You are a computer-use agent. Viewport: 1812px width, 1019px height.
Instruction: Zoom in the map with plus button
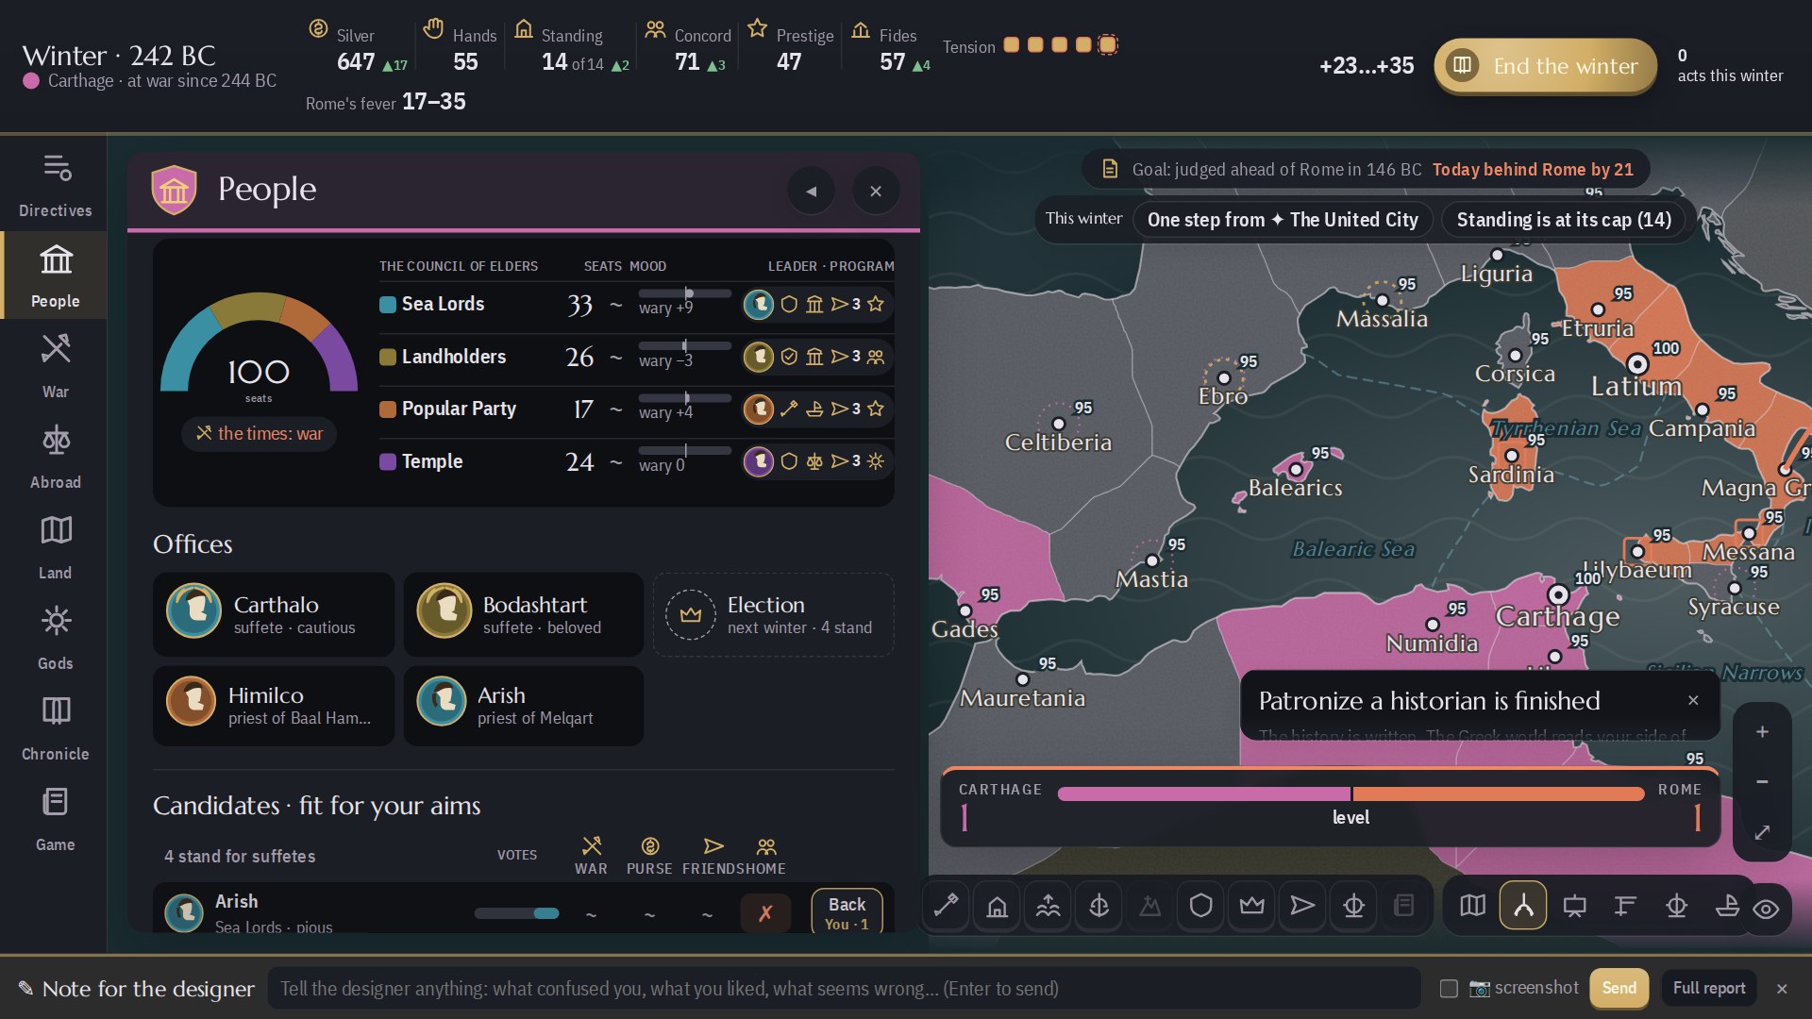pyautogui.click(x=1762, y=731)
